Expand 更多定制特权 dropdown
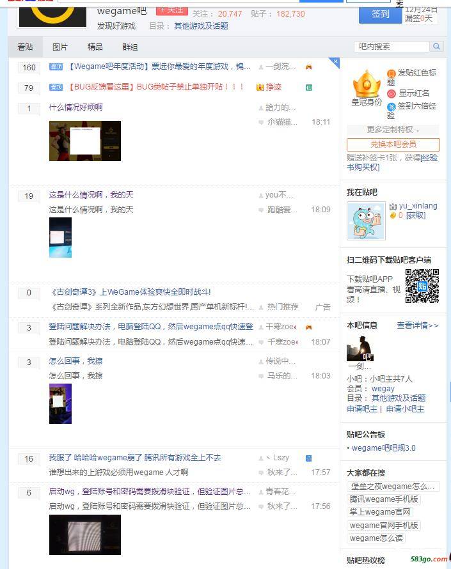Viewport: 451px width, 569px height. click(x=393, y=130)
